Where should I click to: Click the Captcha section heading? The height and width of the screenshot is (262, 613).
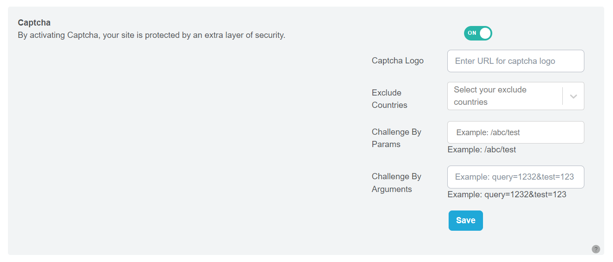click(34, 22)
